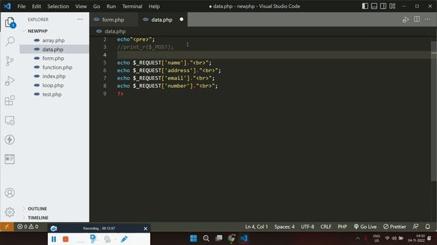
Task: Open notifications bell in status bar
Action: [427, 227]
